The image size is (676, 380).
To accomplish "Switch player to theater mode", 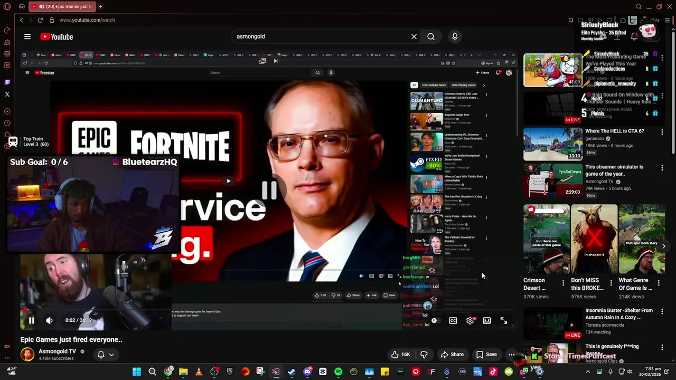I will click(x=487, y=320).
